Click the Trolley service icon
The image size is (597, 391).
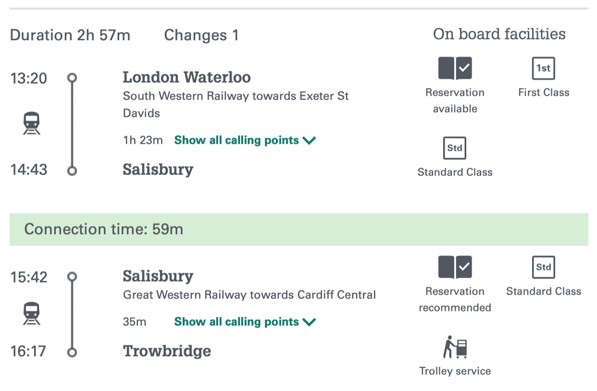[455, 347]
